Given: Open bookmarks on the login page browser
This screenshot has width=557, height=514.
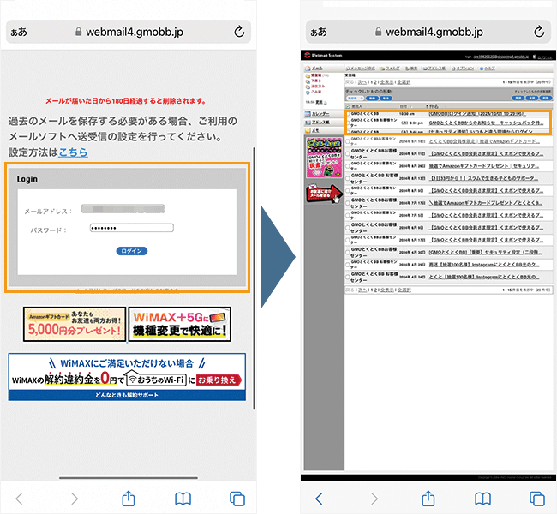Looking at the screenshot, I should coord(183,499).
